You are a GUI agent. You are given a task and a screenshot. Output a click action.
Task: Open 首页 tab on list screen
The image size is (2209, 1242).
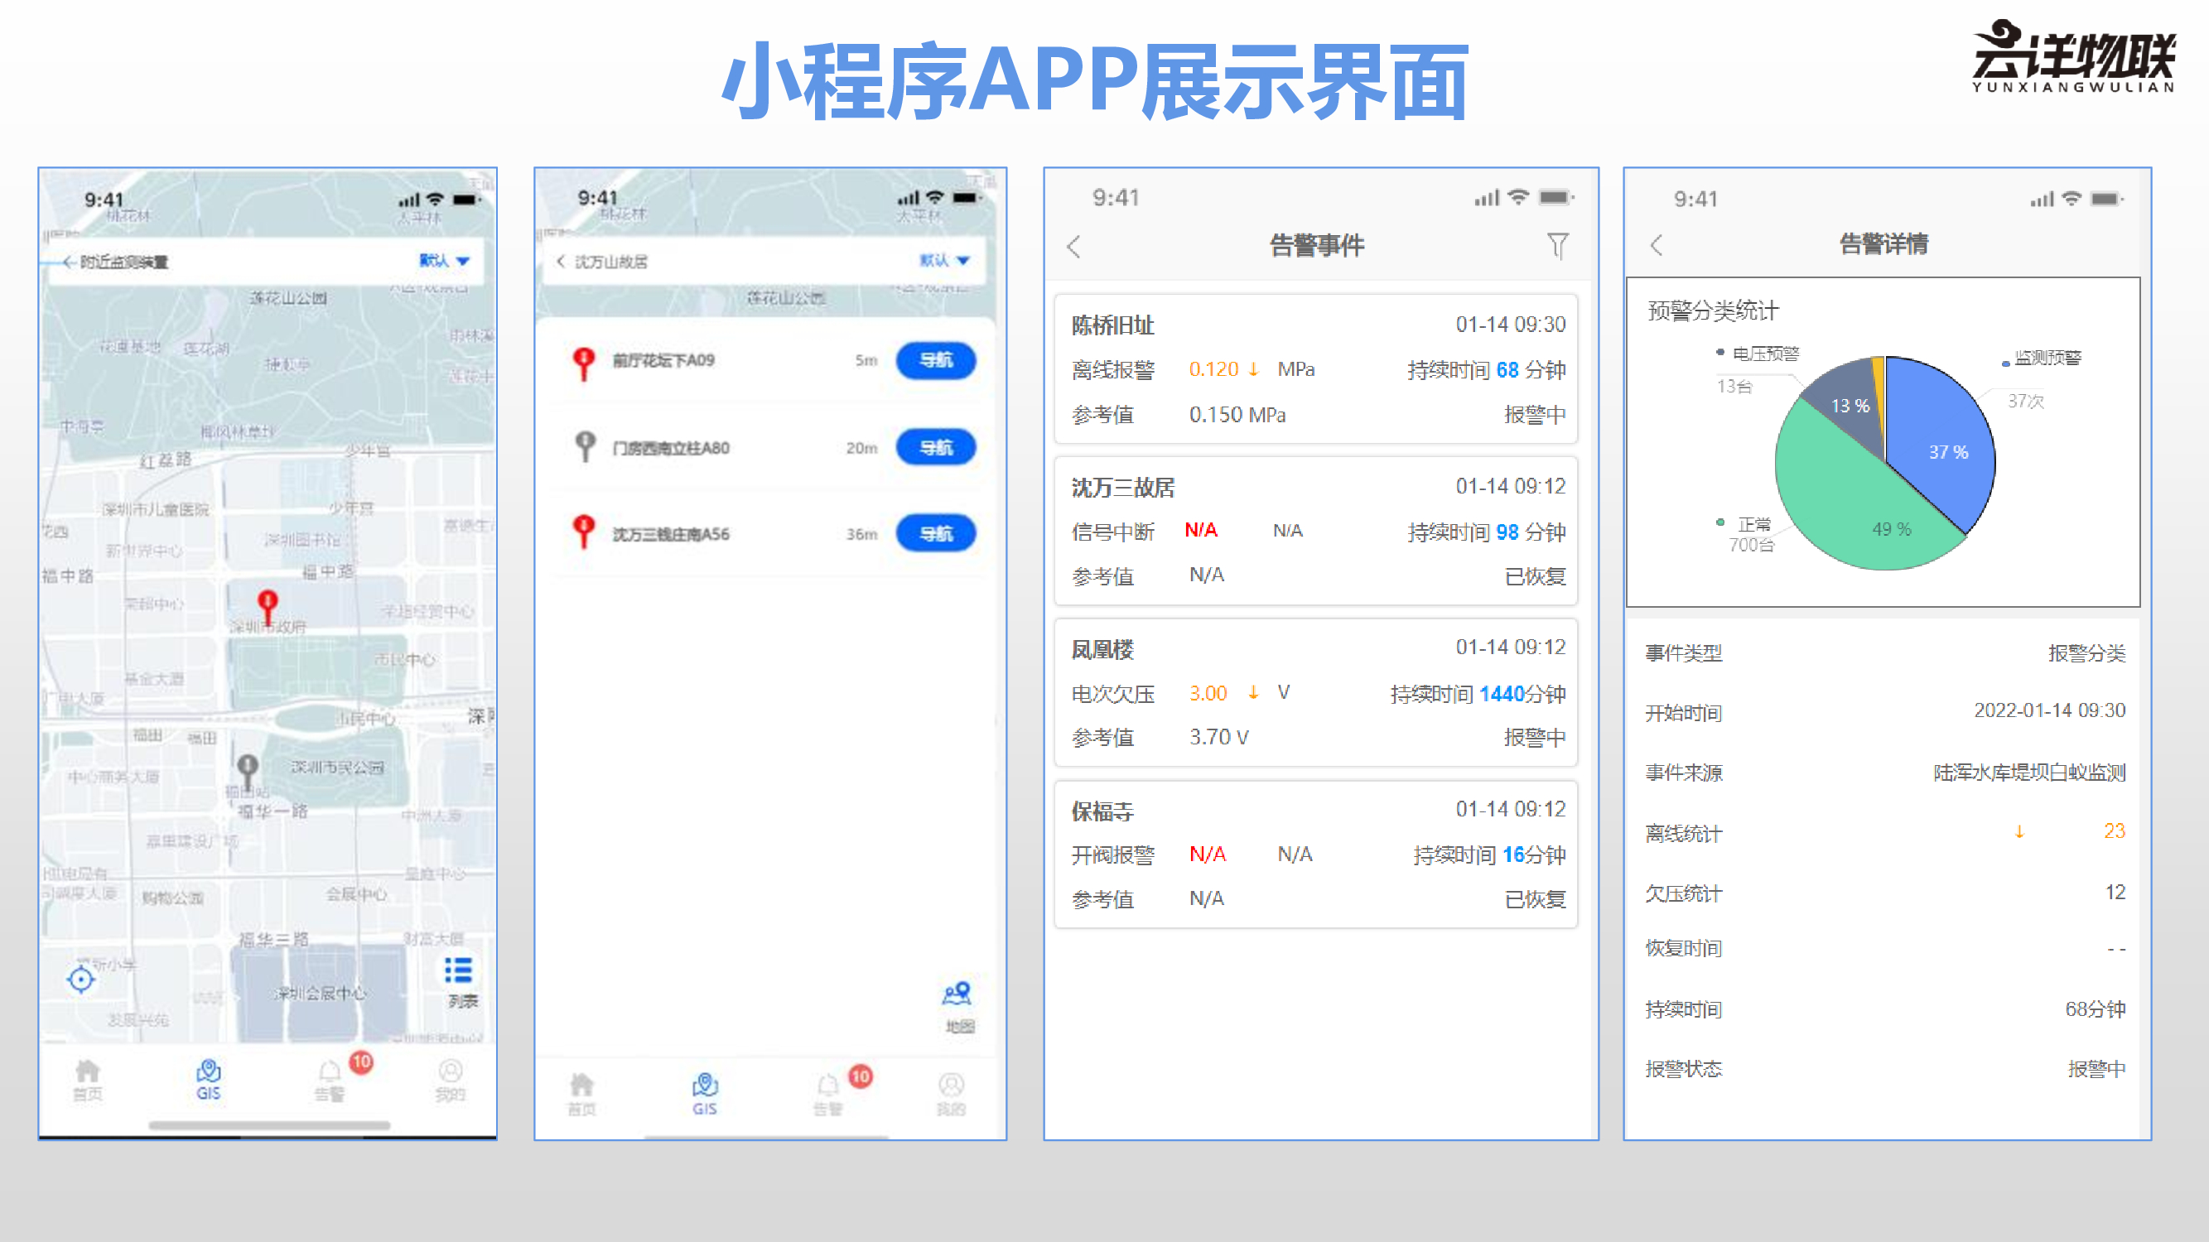coord(581,1094)
